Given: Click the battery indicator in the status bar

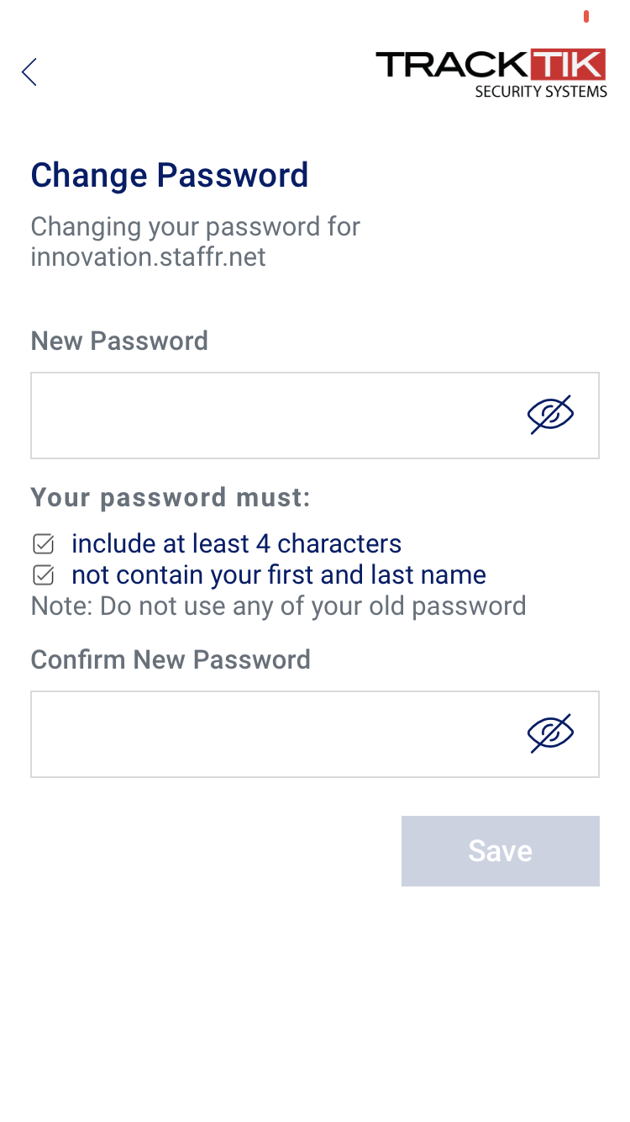Looking at the screenshot, I should [x=586, y=15].
